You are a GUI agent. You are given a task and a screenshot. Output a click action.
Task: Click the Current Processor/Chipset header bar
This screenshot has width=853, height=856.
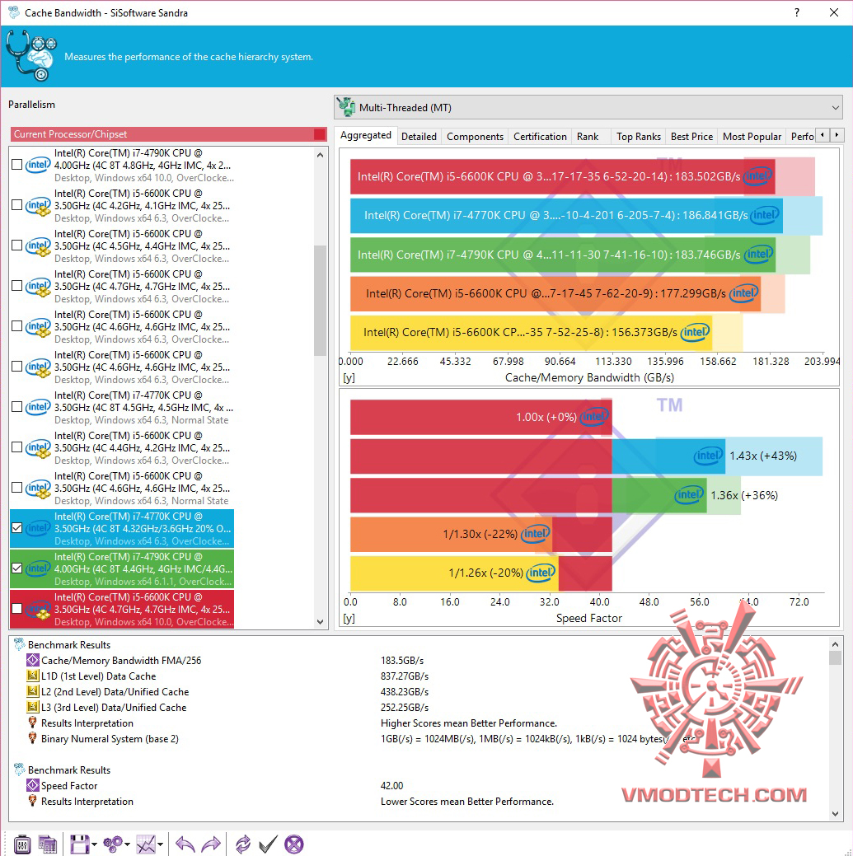pos(169,134)
